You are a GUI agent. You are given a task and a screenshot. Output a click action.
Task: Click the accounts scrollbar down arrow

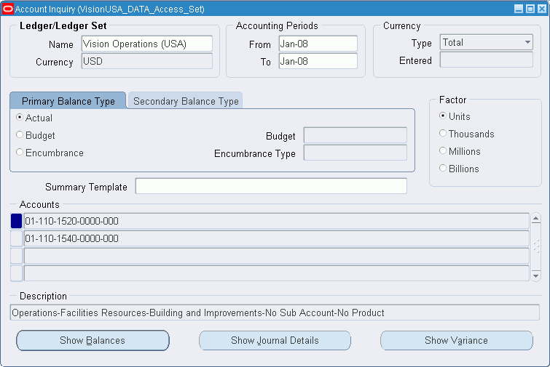tap(535, 276)
